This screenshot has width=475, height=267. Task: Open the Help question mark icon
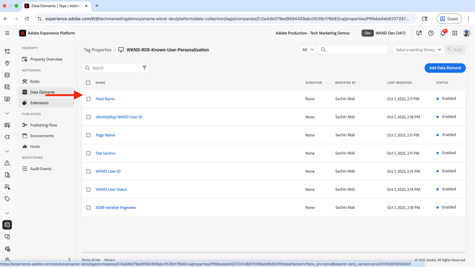[431, 33]
